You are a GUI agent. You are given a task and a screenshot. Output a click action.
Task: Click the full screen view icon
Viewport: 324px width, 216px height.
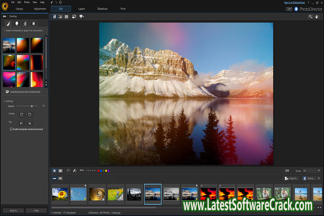[x=74, y=17]
